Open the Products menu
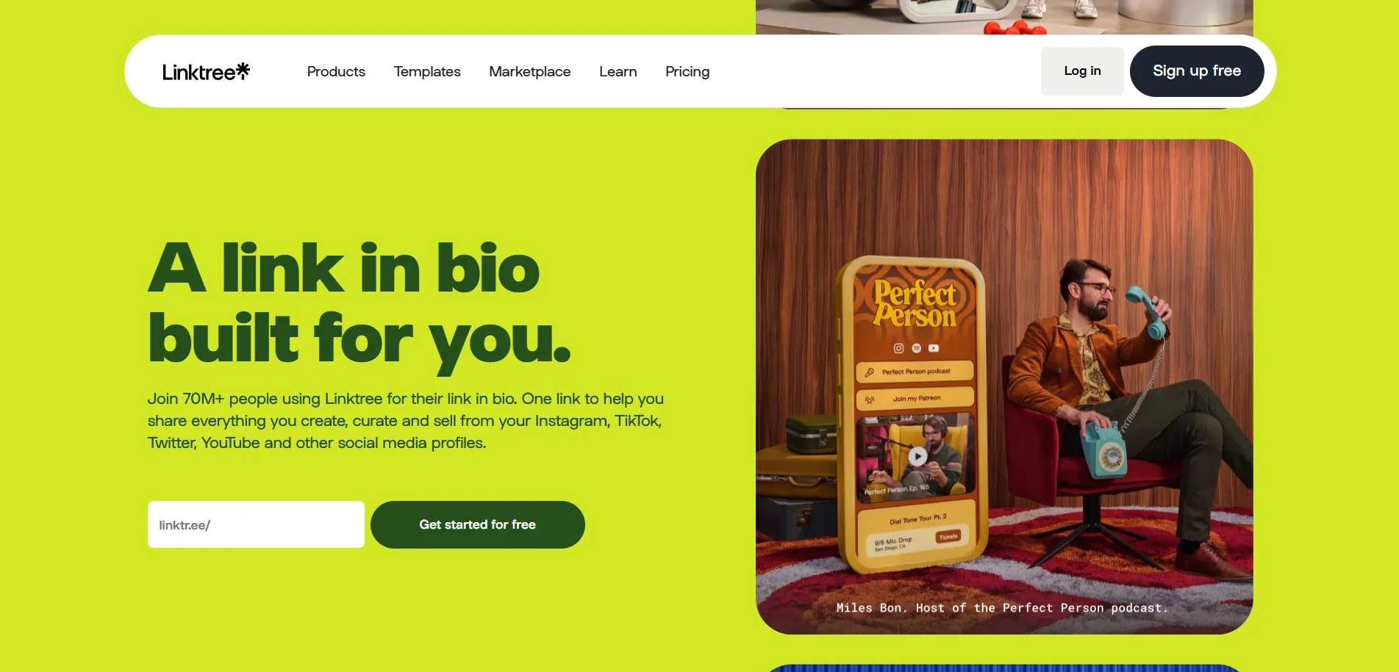The height and width of the screenshot is (672, 1399). pyautogui.click(x=336, y=71)
